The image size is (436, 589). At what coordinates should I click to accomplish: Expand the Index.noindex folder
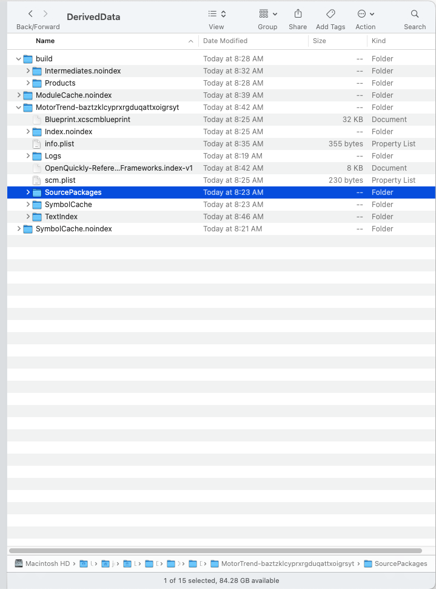point(28,132)
